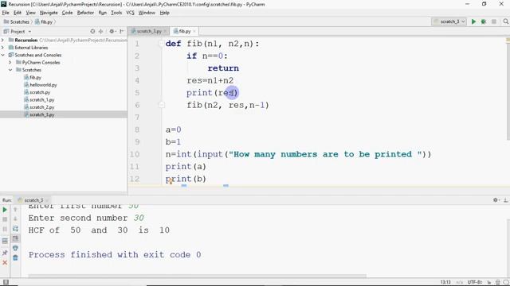The width and height of the screenshot is (510, 286).
Task: Click the scroll from source target icon
Action: pos(92,32)
